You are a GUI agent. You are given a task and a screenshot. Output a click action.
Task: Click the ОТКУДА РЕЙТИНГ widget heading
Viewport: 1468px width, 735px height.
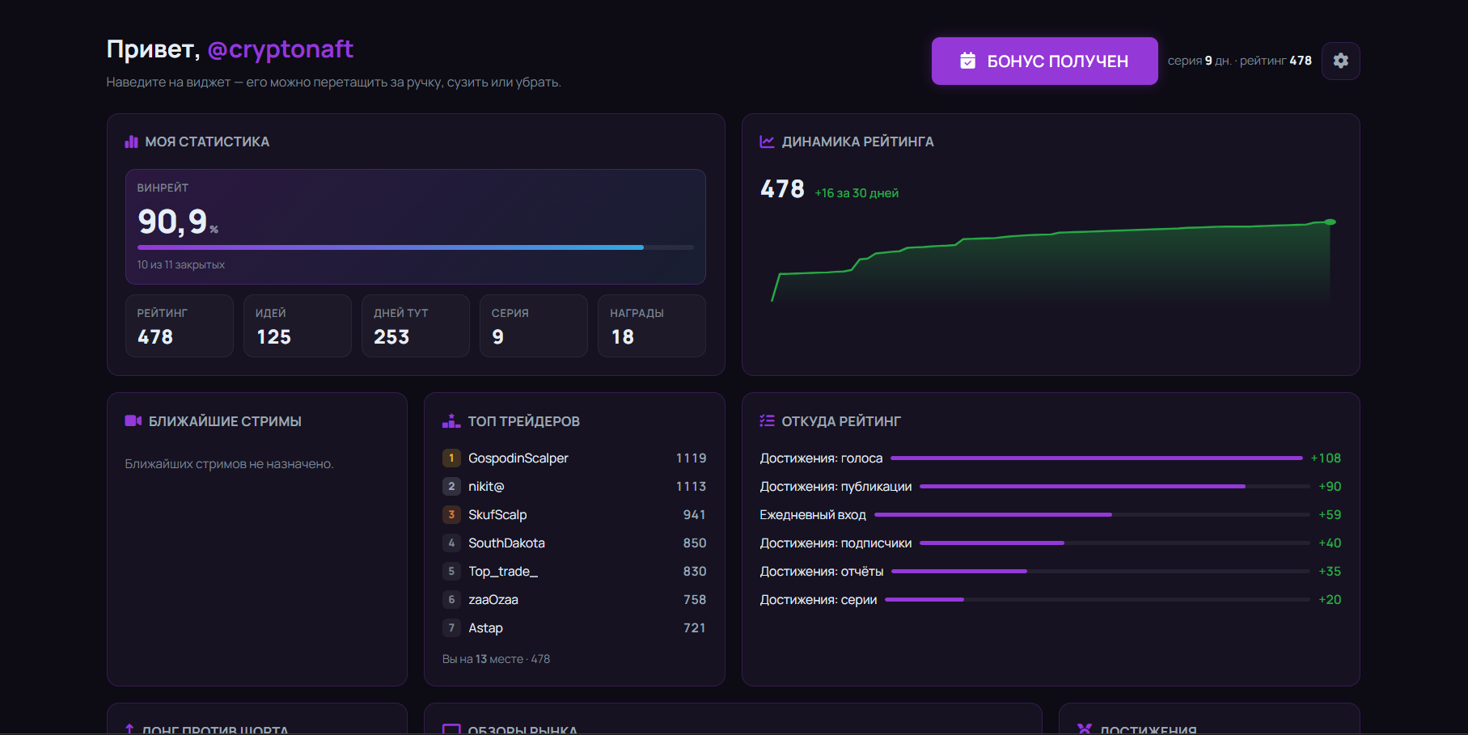(x=841, y=421)
